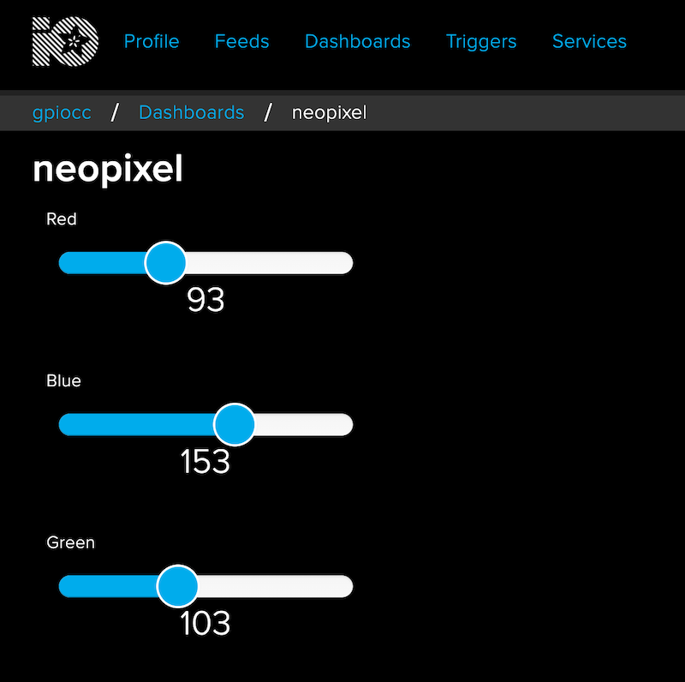Open the Profile page
The height and width of the screenshot is (682, 685).
click(152, 41)
